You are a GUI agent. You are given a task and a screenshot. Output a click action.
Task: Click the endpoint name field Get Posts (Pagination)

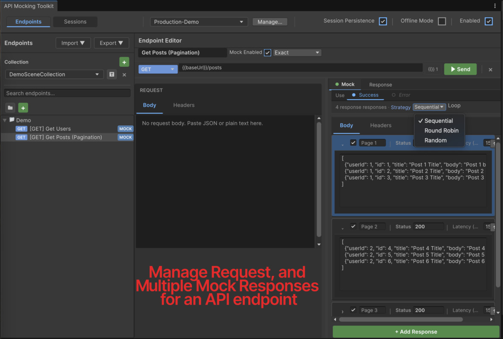[x=182, y=53]
